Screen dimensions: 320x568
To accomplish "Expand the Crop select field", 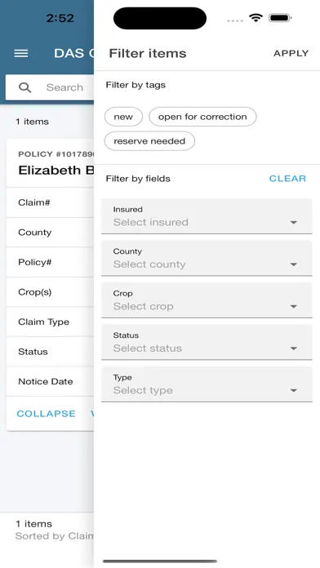I will 207,300.
